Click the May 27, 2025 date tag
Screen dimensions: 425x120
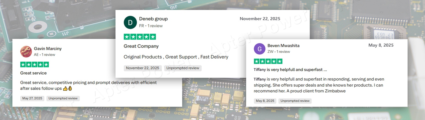[32, 98]
